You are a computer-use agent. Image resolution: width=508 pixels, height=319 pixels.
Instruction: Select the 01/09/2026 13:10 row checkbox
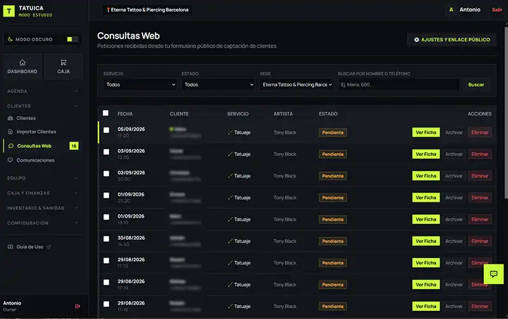pos(106,217)
